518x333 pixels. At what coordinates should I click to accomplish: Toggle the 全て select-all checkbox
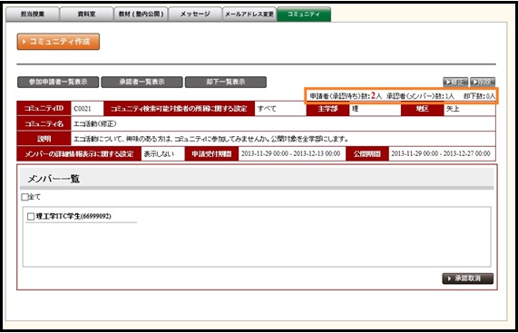click(x=25, y=197)
